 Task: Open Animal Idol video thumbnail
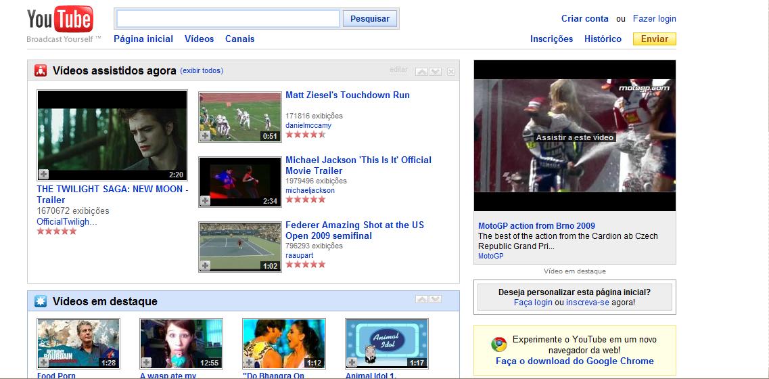(386, 344)
